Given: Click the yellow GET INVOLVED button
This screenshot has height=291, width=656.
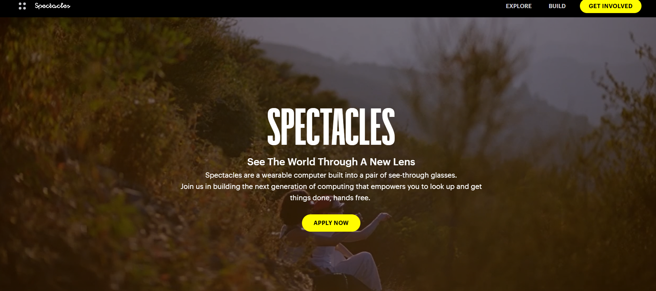Looking at the screenshot, I should pos(610,6).
